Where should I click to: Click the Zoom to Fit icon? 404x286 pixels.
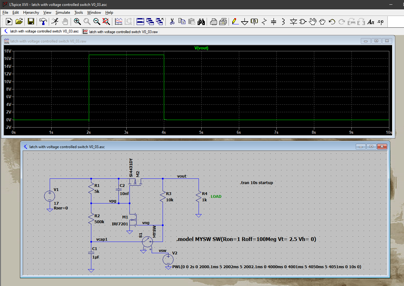106,22
